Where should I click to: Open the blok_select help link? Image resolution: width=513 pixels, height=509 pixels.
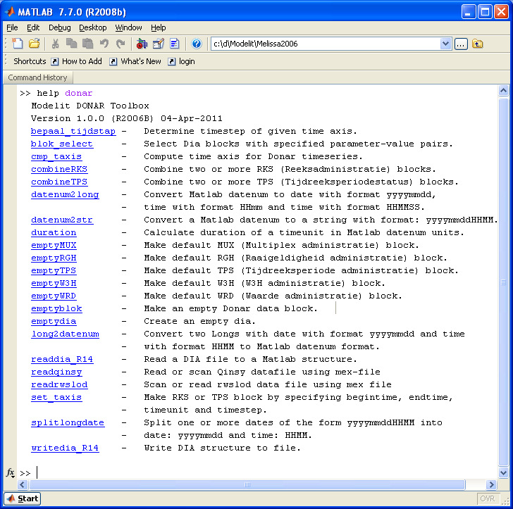pos(62,144)
